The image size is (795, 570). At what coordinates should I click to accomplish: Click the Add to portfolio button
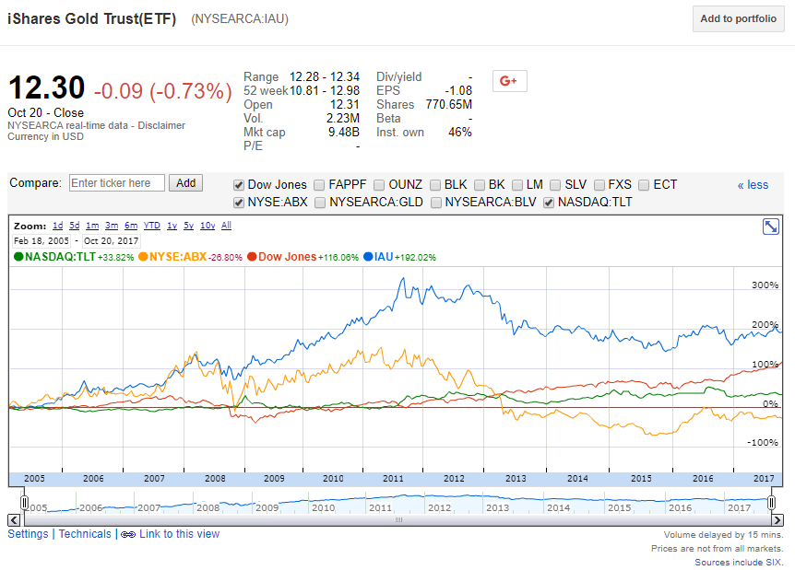pyautogui.click(x=738, y=18)
